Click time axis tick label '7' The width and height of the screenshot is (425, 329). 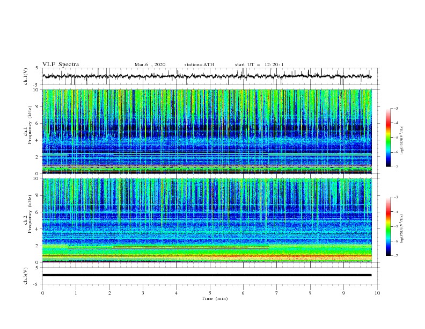(x=277, y=293)
